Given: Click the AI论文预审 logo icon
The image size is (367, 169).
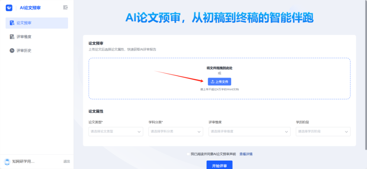Looking at the screenshot, I should coord(9,8).
